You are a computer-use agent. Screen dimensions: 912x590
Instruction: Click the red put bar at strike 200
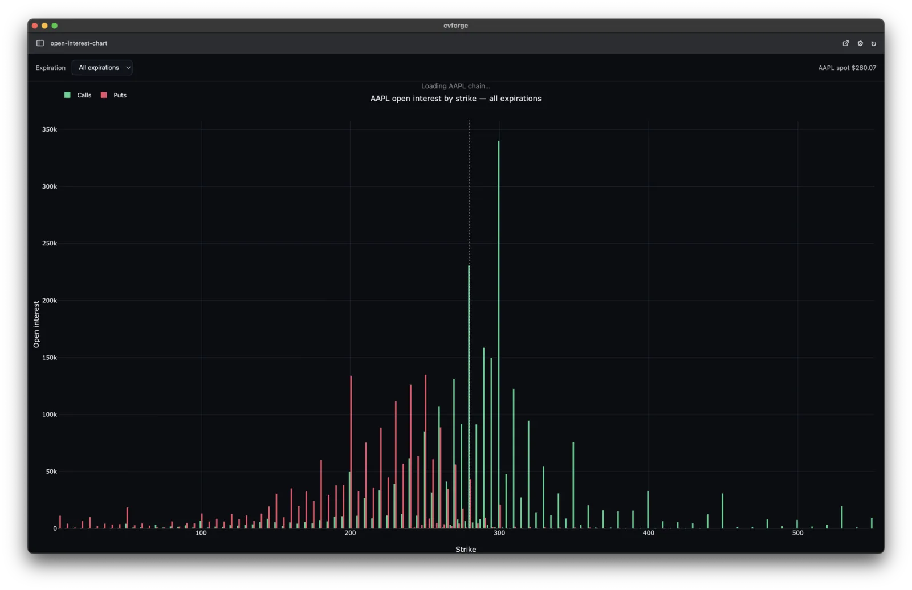coord(351,452)
